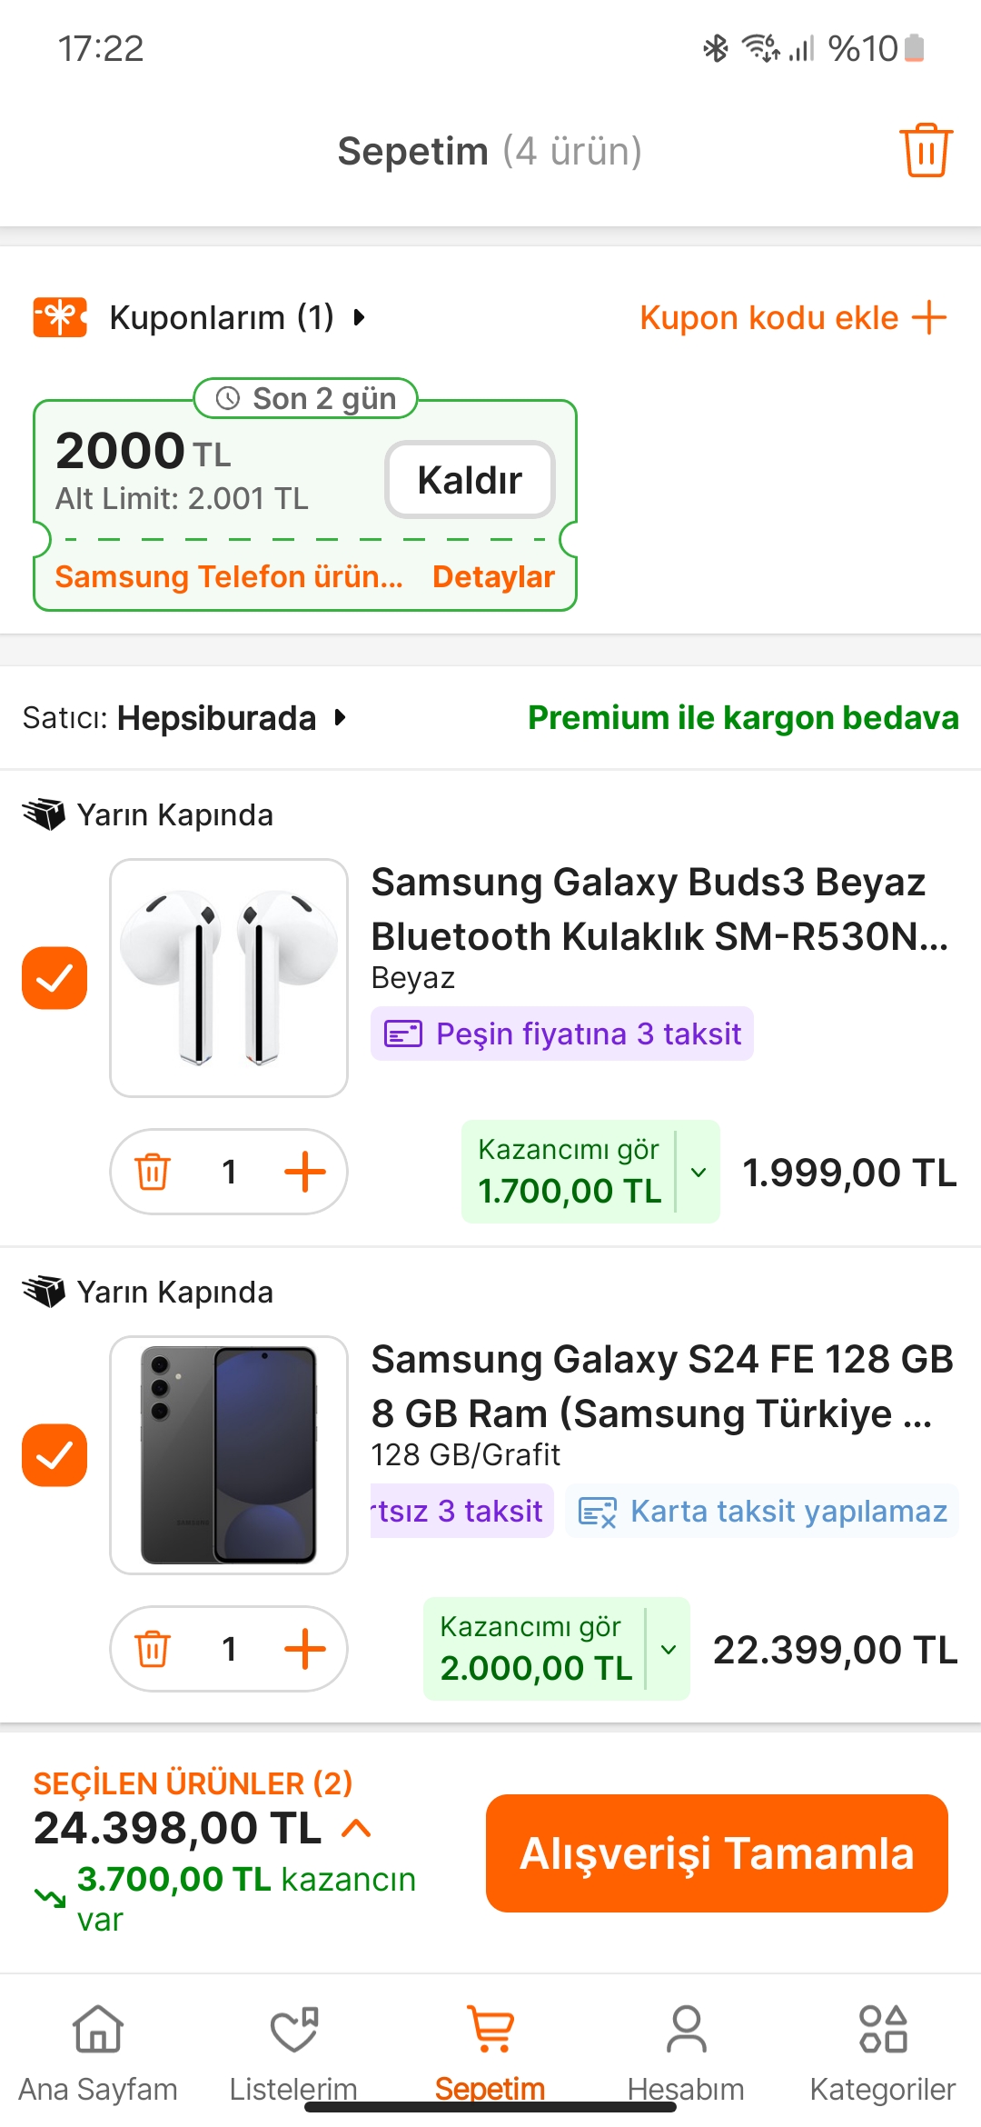Expand the selected products total chevron

[x=356, y=1828]
